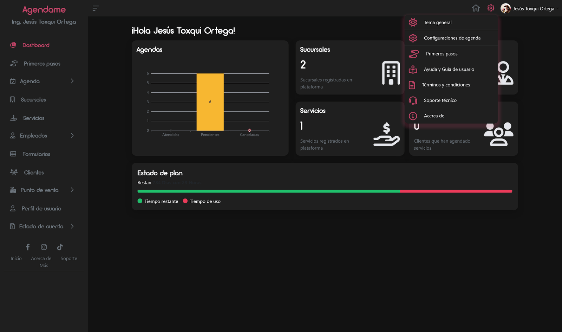
Task: Open the Instagram social icon
Action: [x=44, y=247]
